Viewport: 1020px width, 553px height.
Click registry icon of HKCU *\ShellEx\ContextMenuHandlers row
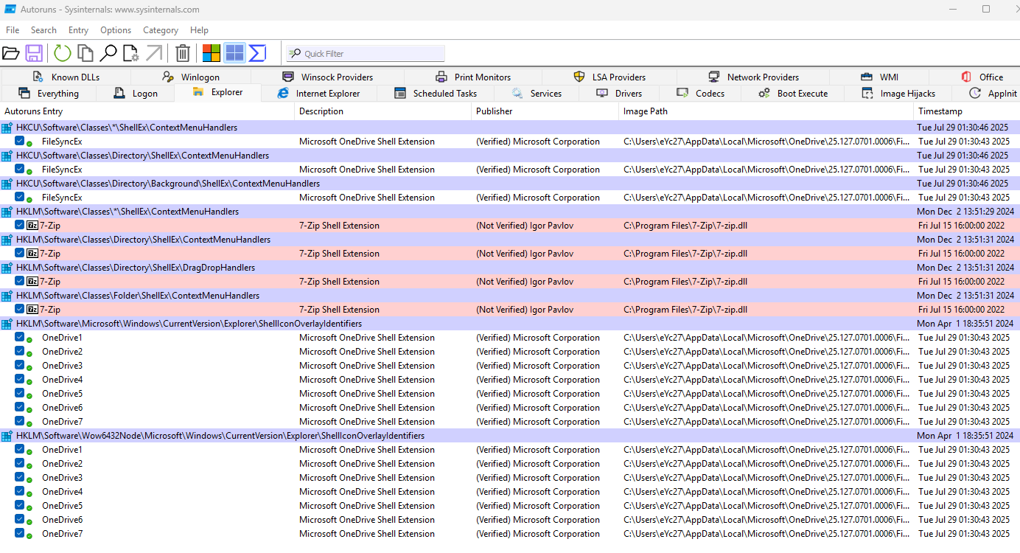point(7,128)
